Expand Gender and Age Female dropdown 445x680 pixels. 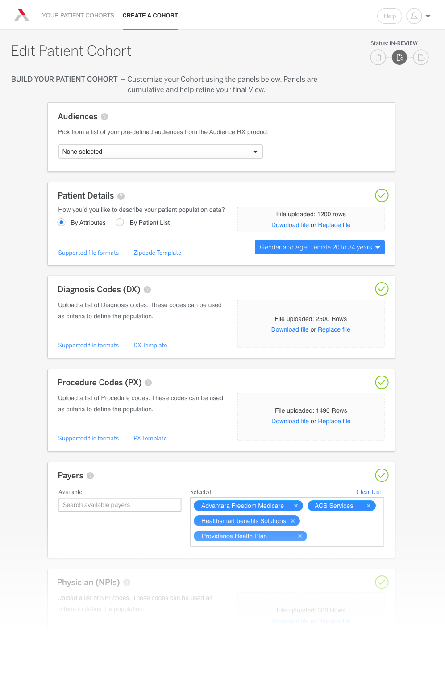[320, 247]
